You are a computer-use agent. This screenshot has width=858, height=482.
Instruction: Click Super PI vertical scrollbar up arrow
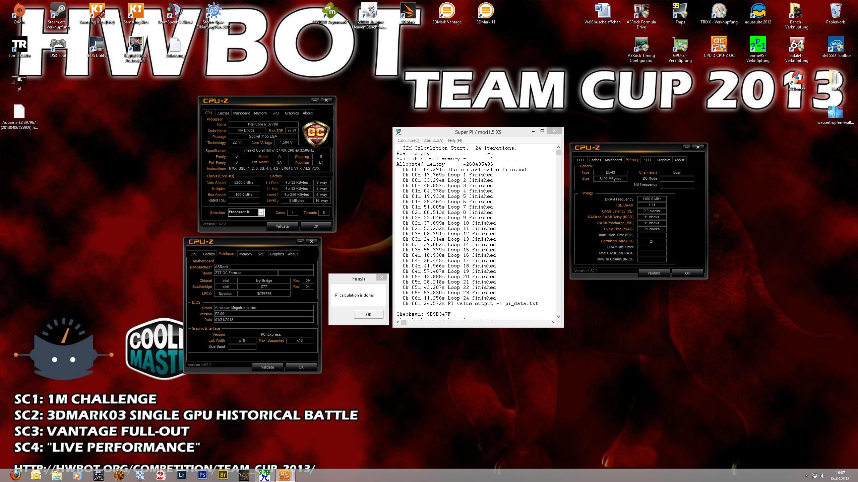pyautogui.click(x=558, y=147)
